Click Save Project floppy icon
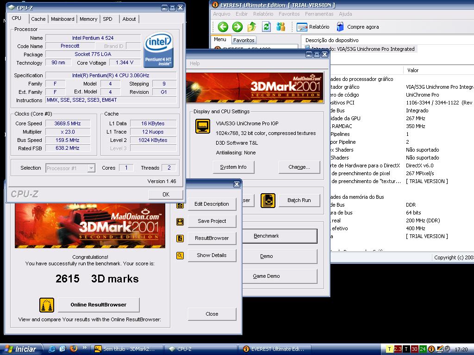This screenshot has height=355, width=474. click(180, 222)
